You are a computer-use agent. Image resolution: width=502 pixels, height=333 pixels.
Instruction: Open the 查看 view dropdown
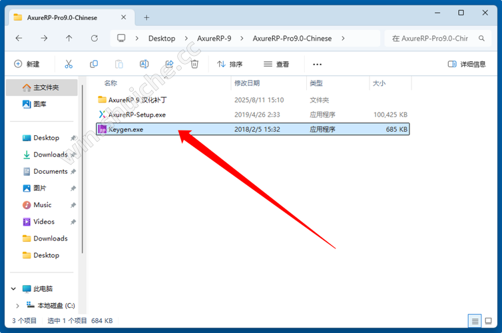point(276,65)
